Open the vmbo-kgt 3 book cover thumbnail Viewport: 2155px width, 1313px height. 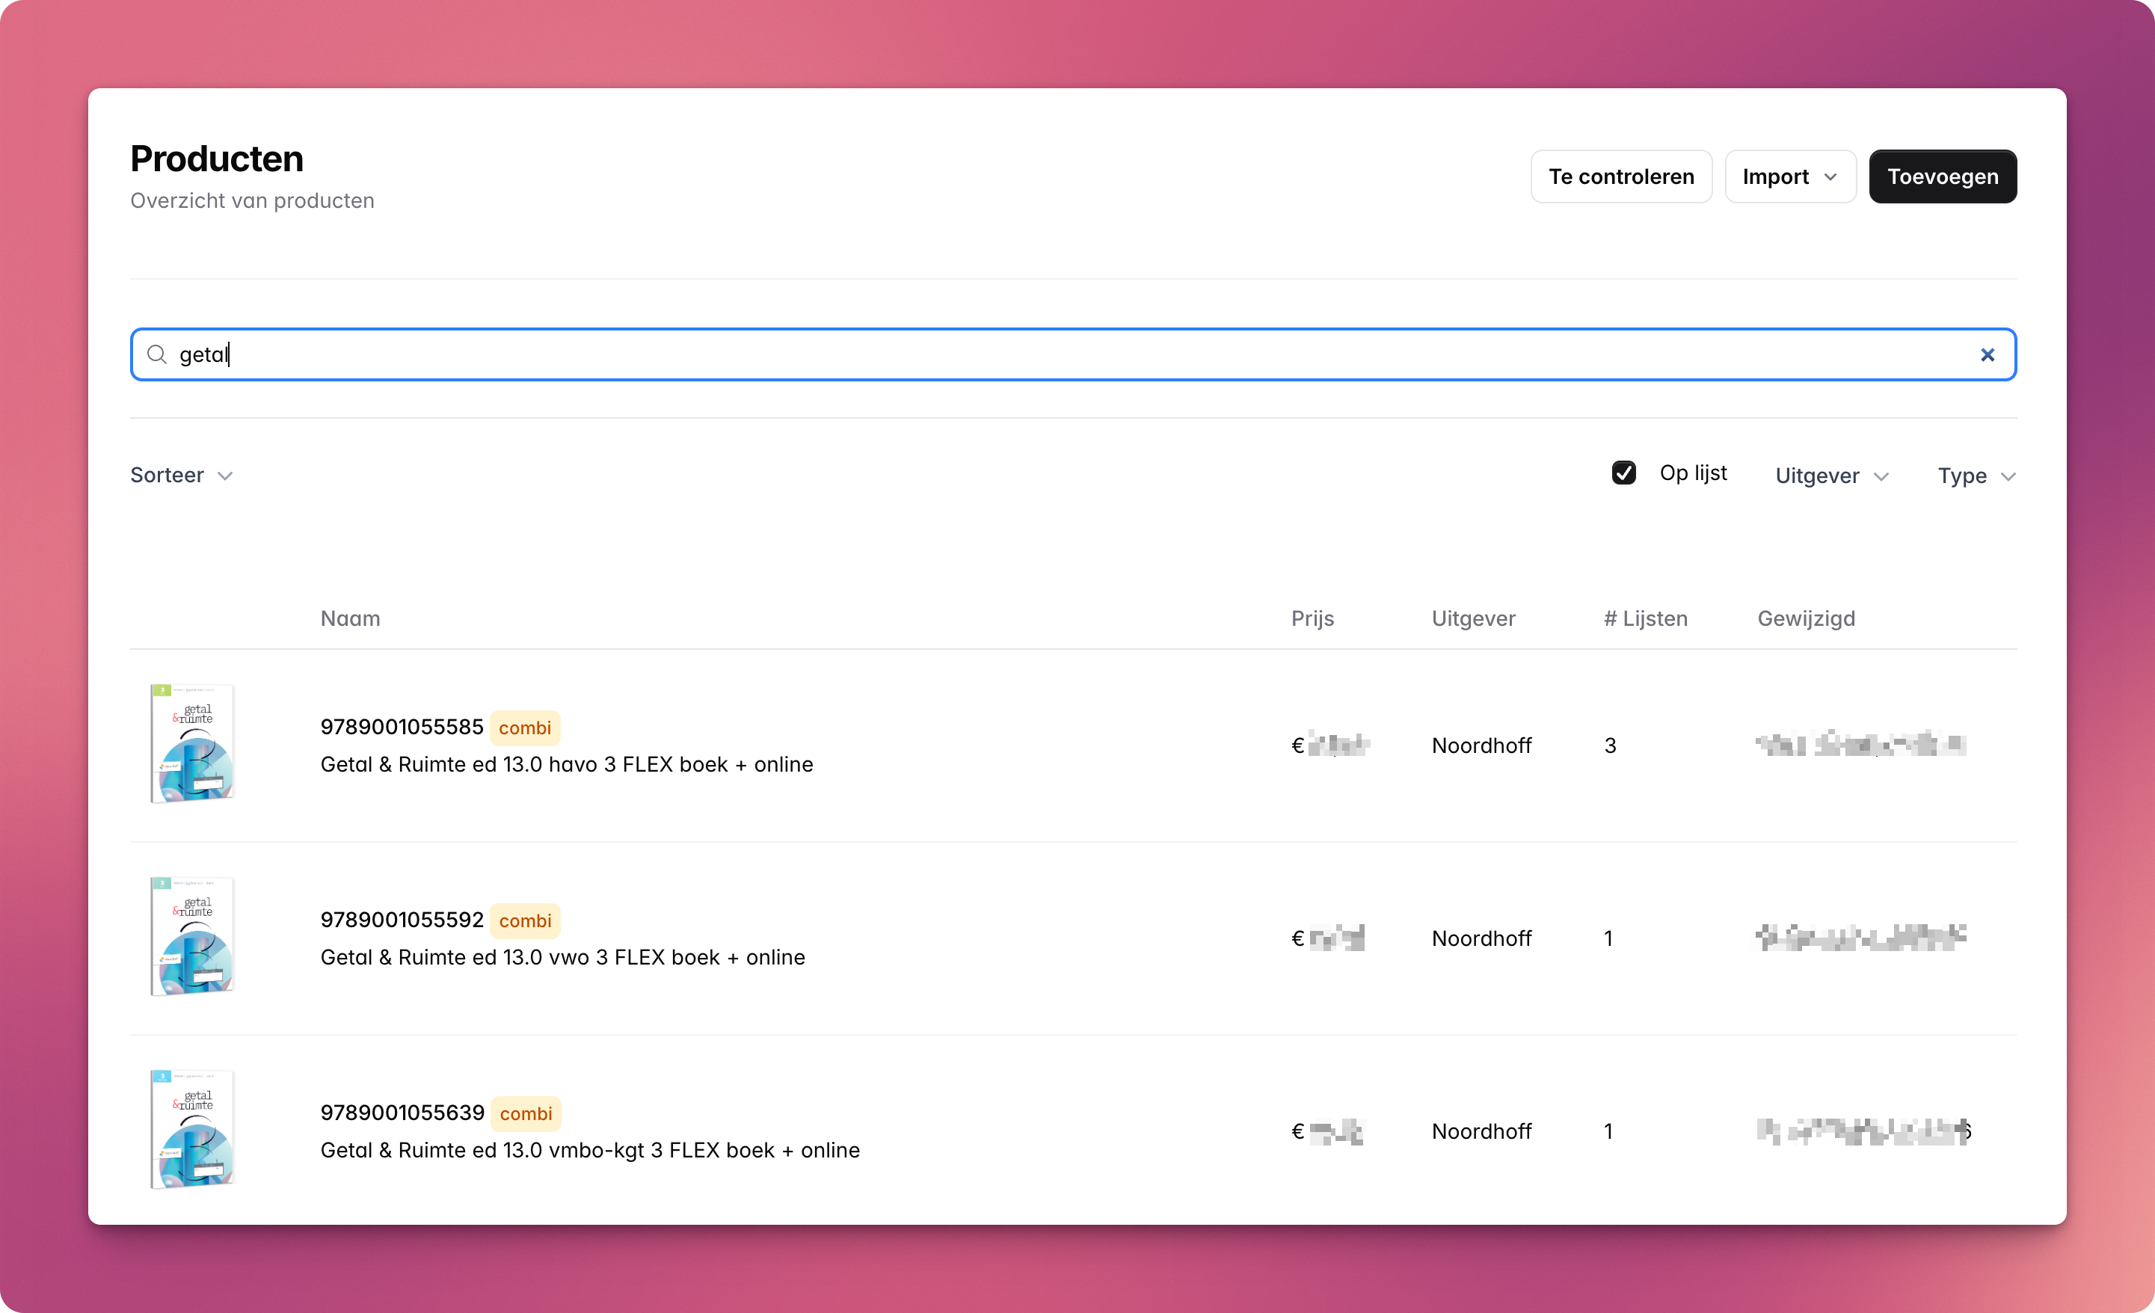[x=192, y=1129]
